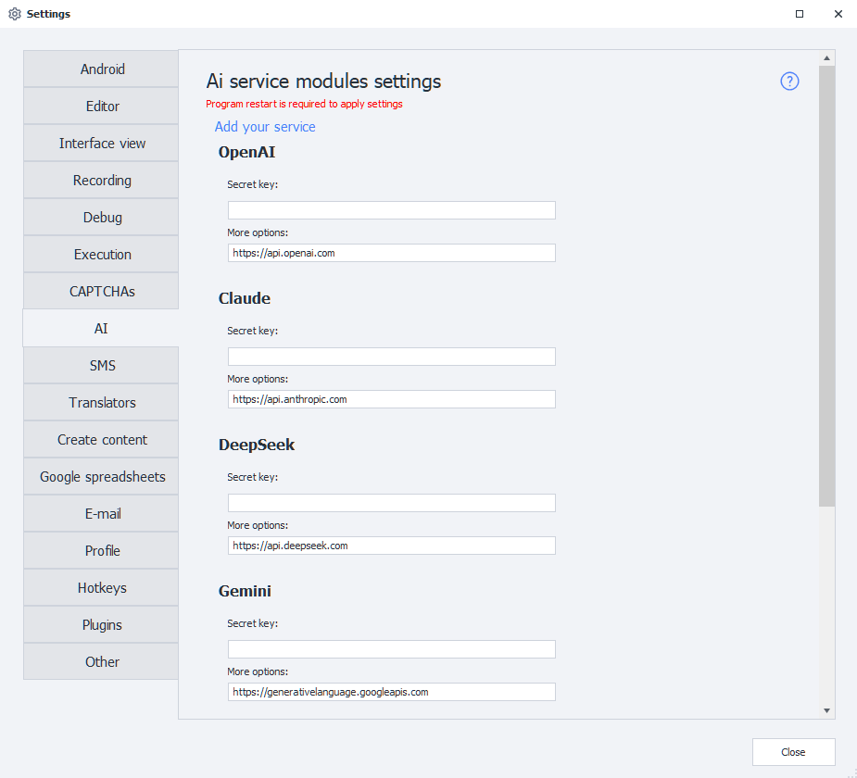Screen dimensions: 857x778
Task: Click the scrollbar down arrow
Action: [826, 710]
